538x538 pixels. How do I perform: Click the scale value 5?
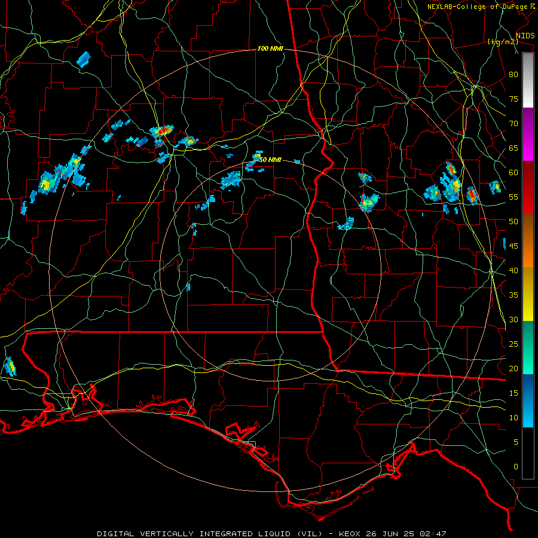pyautogui.click(x=516, y=442)
